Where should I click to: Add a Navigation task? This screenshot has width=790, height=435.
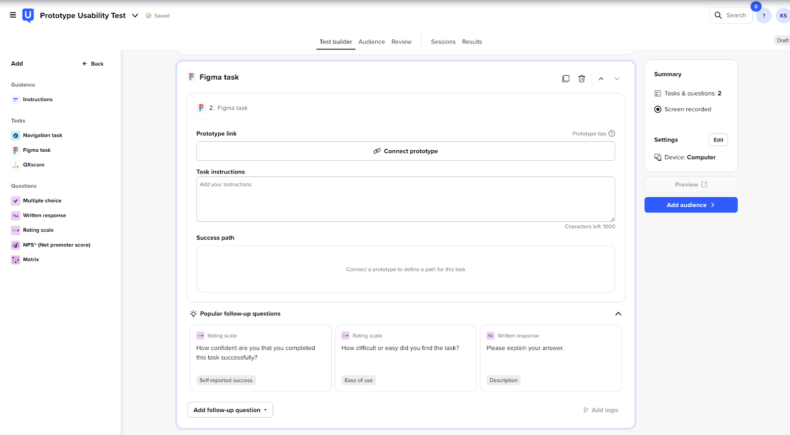[37, 135]
